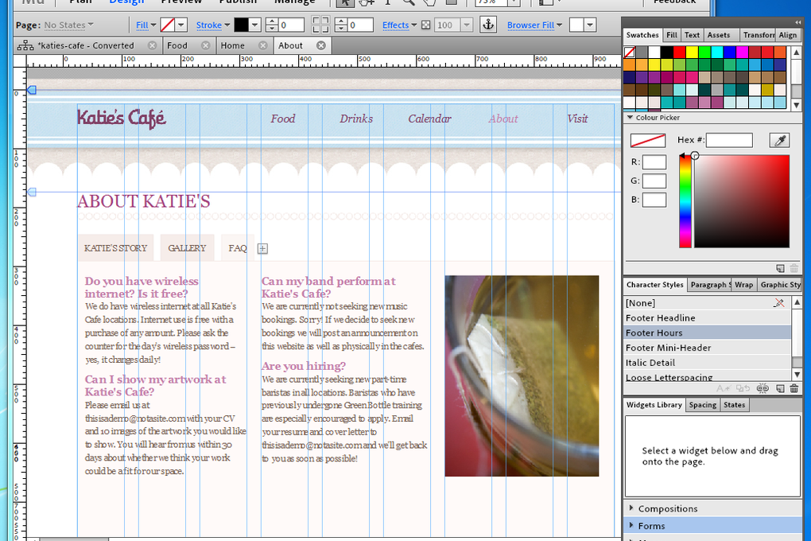The width and height of the screenshot is (811, 541).
Task: Click the hue spectrum slider bar
Action: (x=685, y=200)
